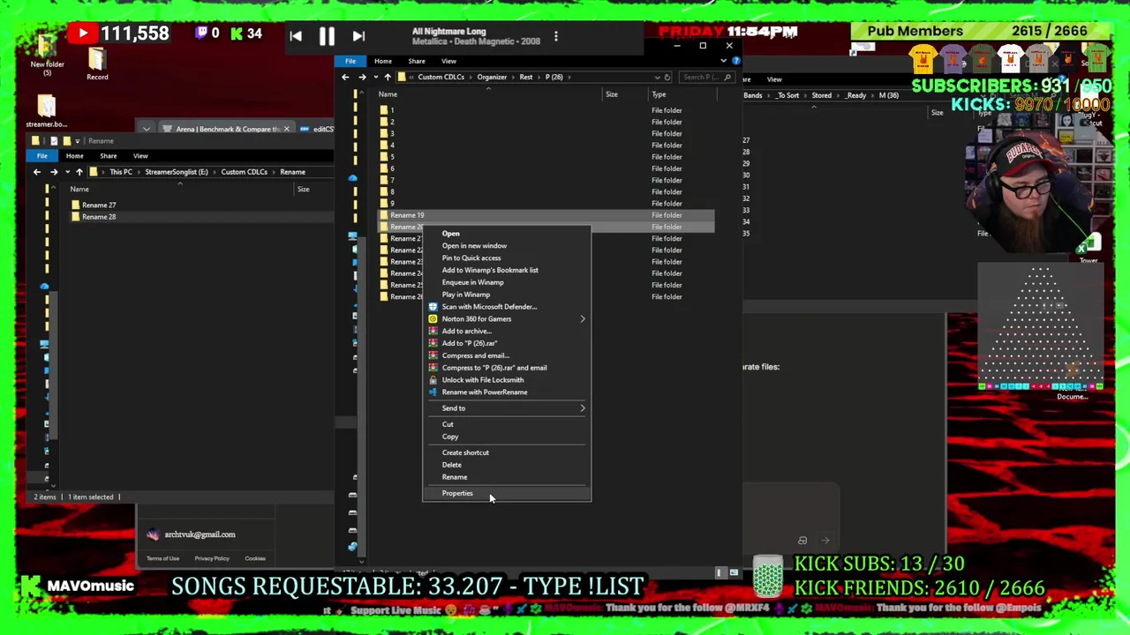Open Home tab in Rename window

coord(74,156)
